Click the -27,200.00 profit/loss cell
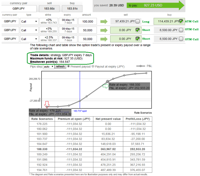Screen dimensions: 200x176 [138, 139]
